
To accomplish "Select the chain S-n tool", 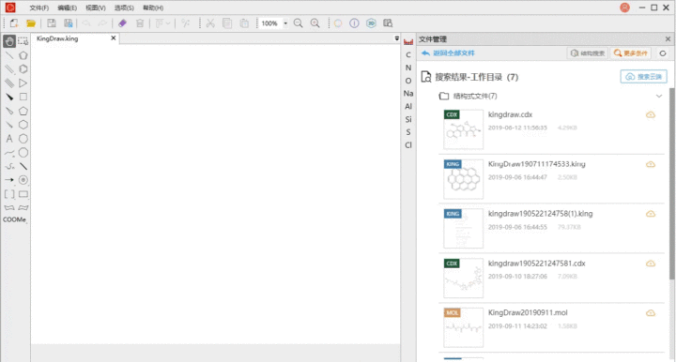I will coord(9,166).
